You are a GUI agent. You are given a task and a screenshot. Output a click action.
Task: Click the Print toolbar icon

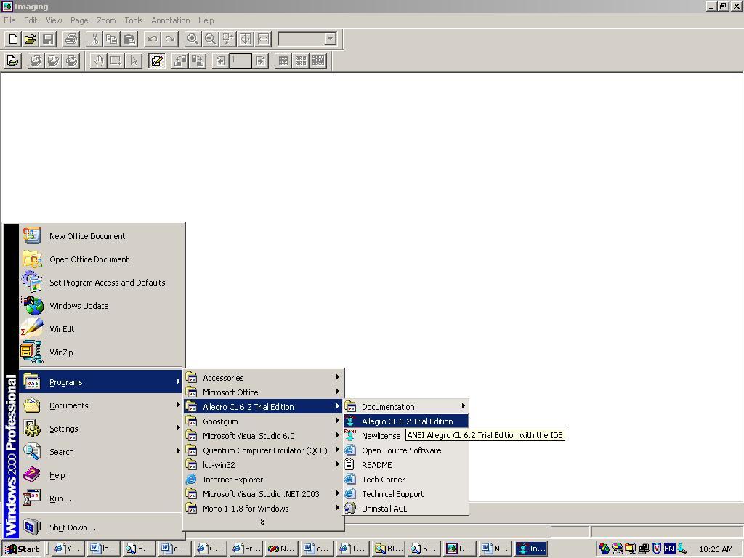click(71, 39)
